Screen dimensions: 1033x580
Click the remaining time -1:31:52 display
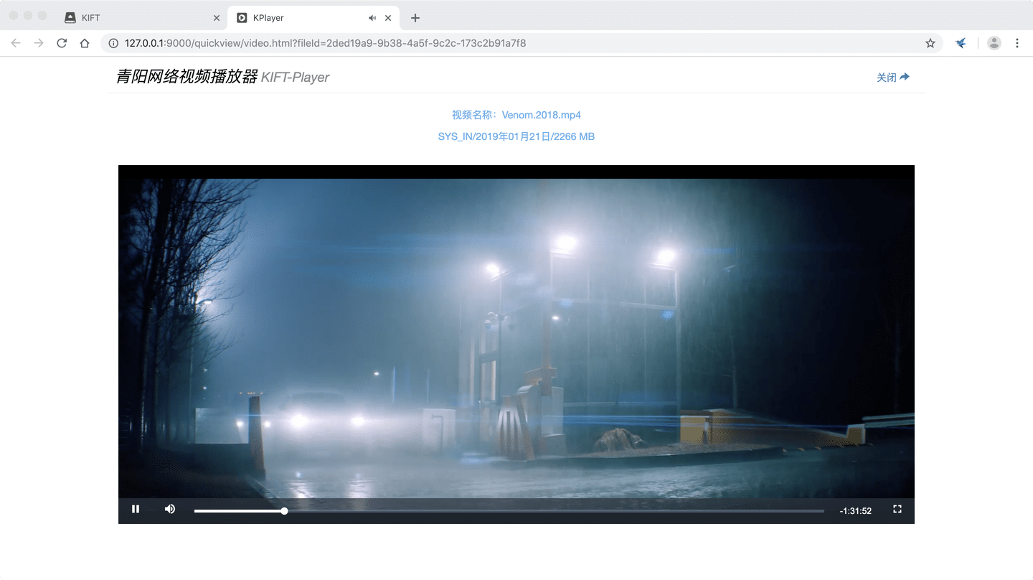856,511
